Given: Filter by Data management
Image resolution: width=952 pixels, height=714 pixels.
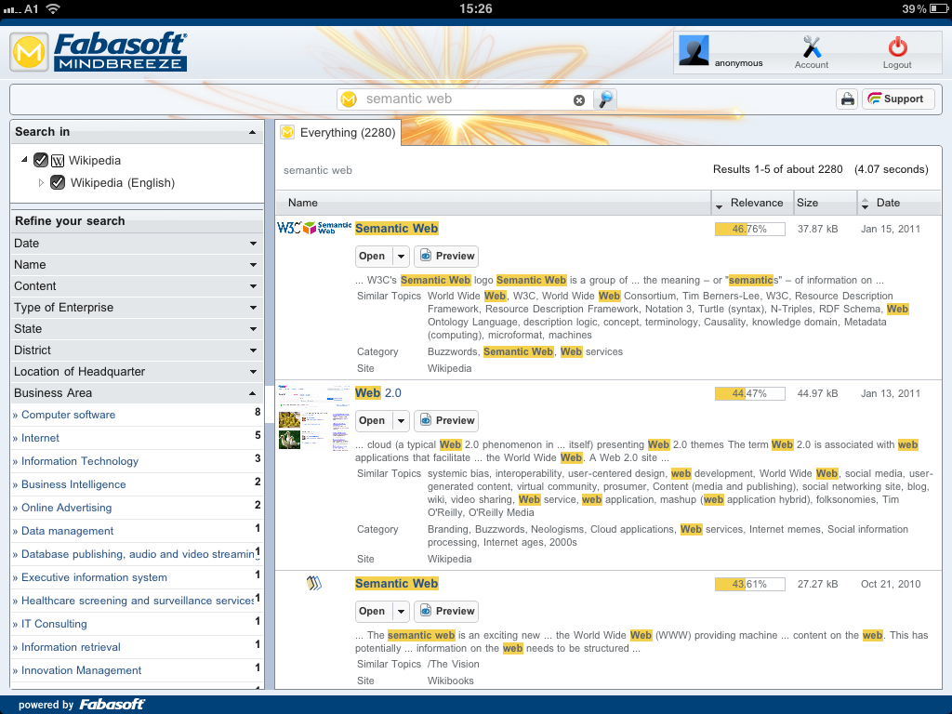Looking at the screenshot, I should [x=67, y=531].
